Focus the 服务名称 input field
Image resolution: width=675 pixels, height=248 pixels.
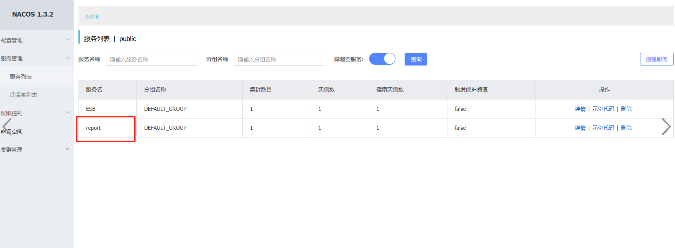click(x=151, y=59)
